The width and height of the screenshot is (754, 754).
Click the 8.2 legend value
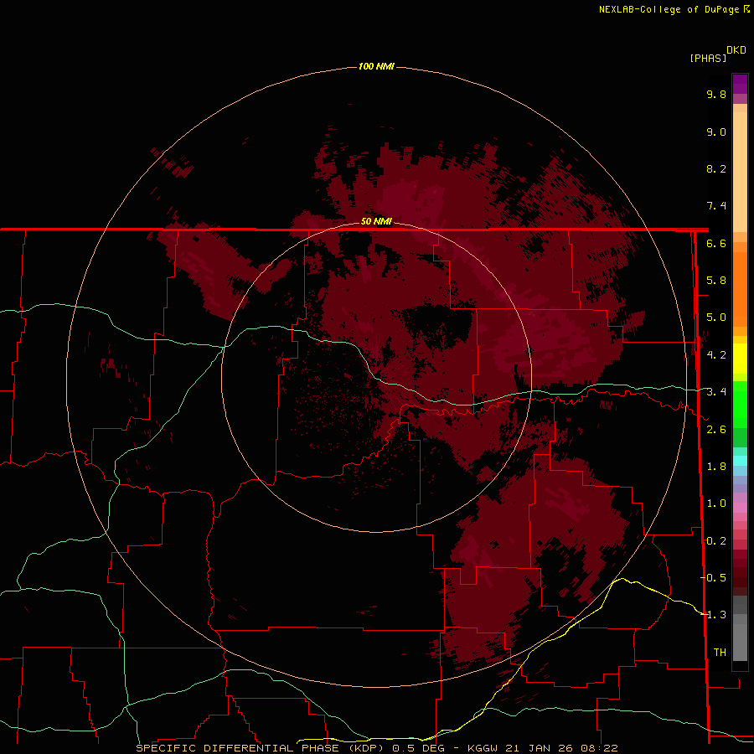tap(716, 168)
